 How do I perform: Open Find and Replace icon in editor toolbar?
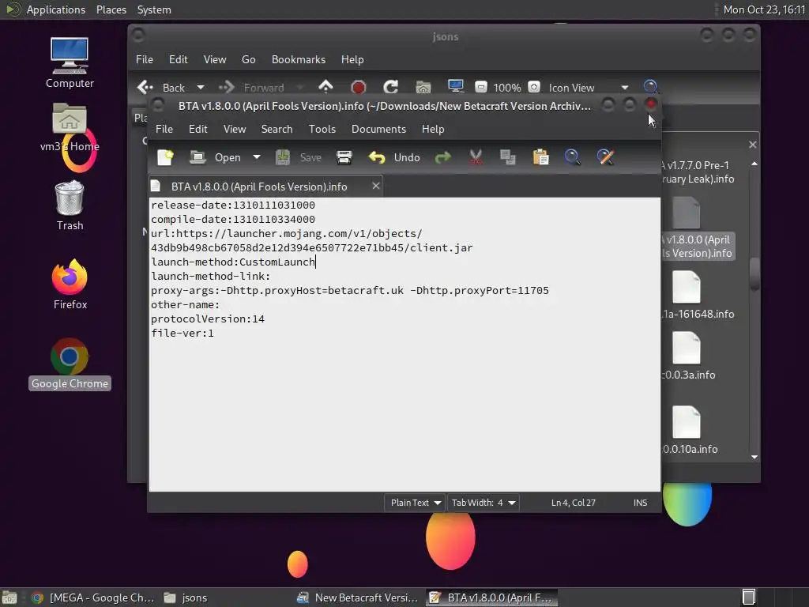[605, 157]
